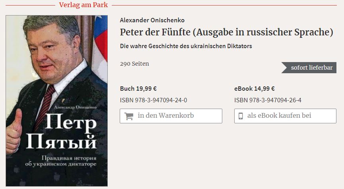Select the eBook 14,99 € price label
Viewport: 344px width, 189px height.
pyautogui.click(x=255, y=89)
